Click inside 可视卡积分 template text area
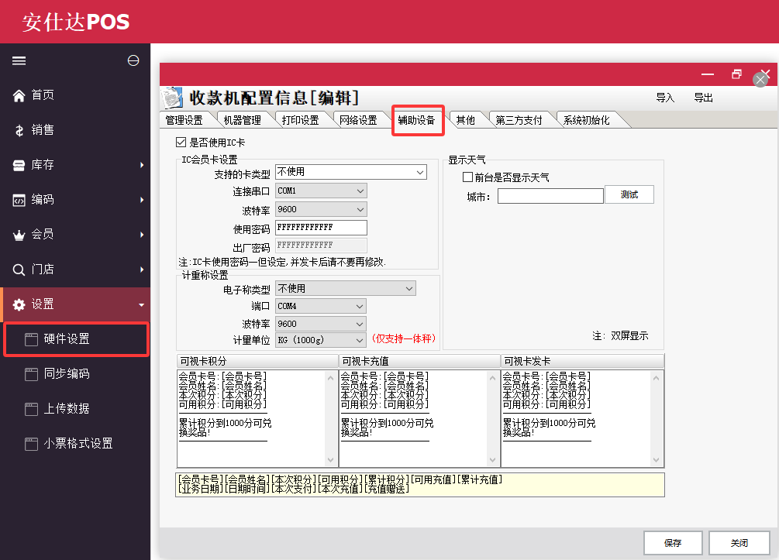The width and height of the screenshot is (779, 560). pyautogui.click(x=251, y=418)
